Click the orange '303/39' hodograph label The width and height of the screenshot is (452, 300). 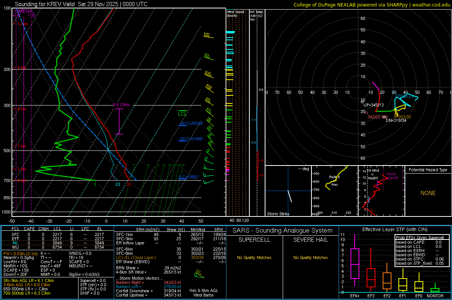pyautogui.click(x=405, y=117)
